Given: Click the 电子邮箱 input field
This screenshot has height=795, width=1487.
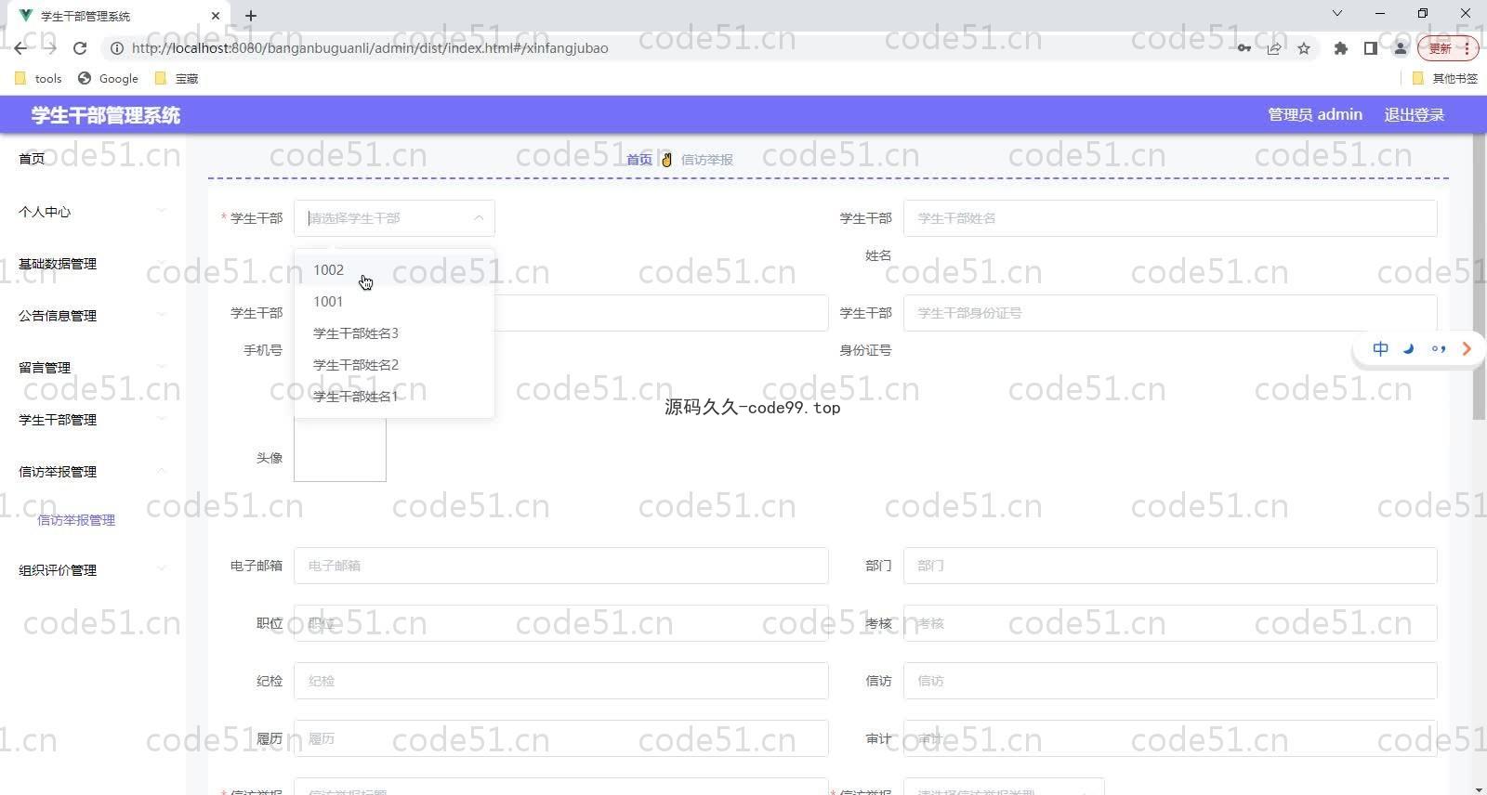Looking at the screenshot, I should click(x=560, y=566).
